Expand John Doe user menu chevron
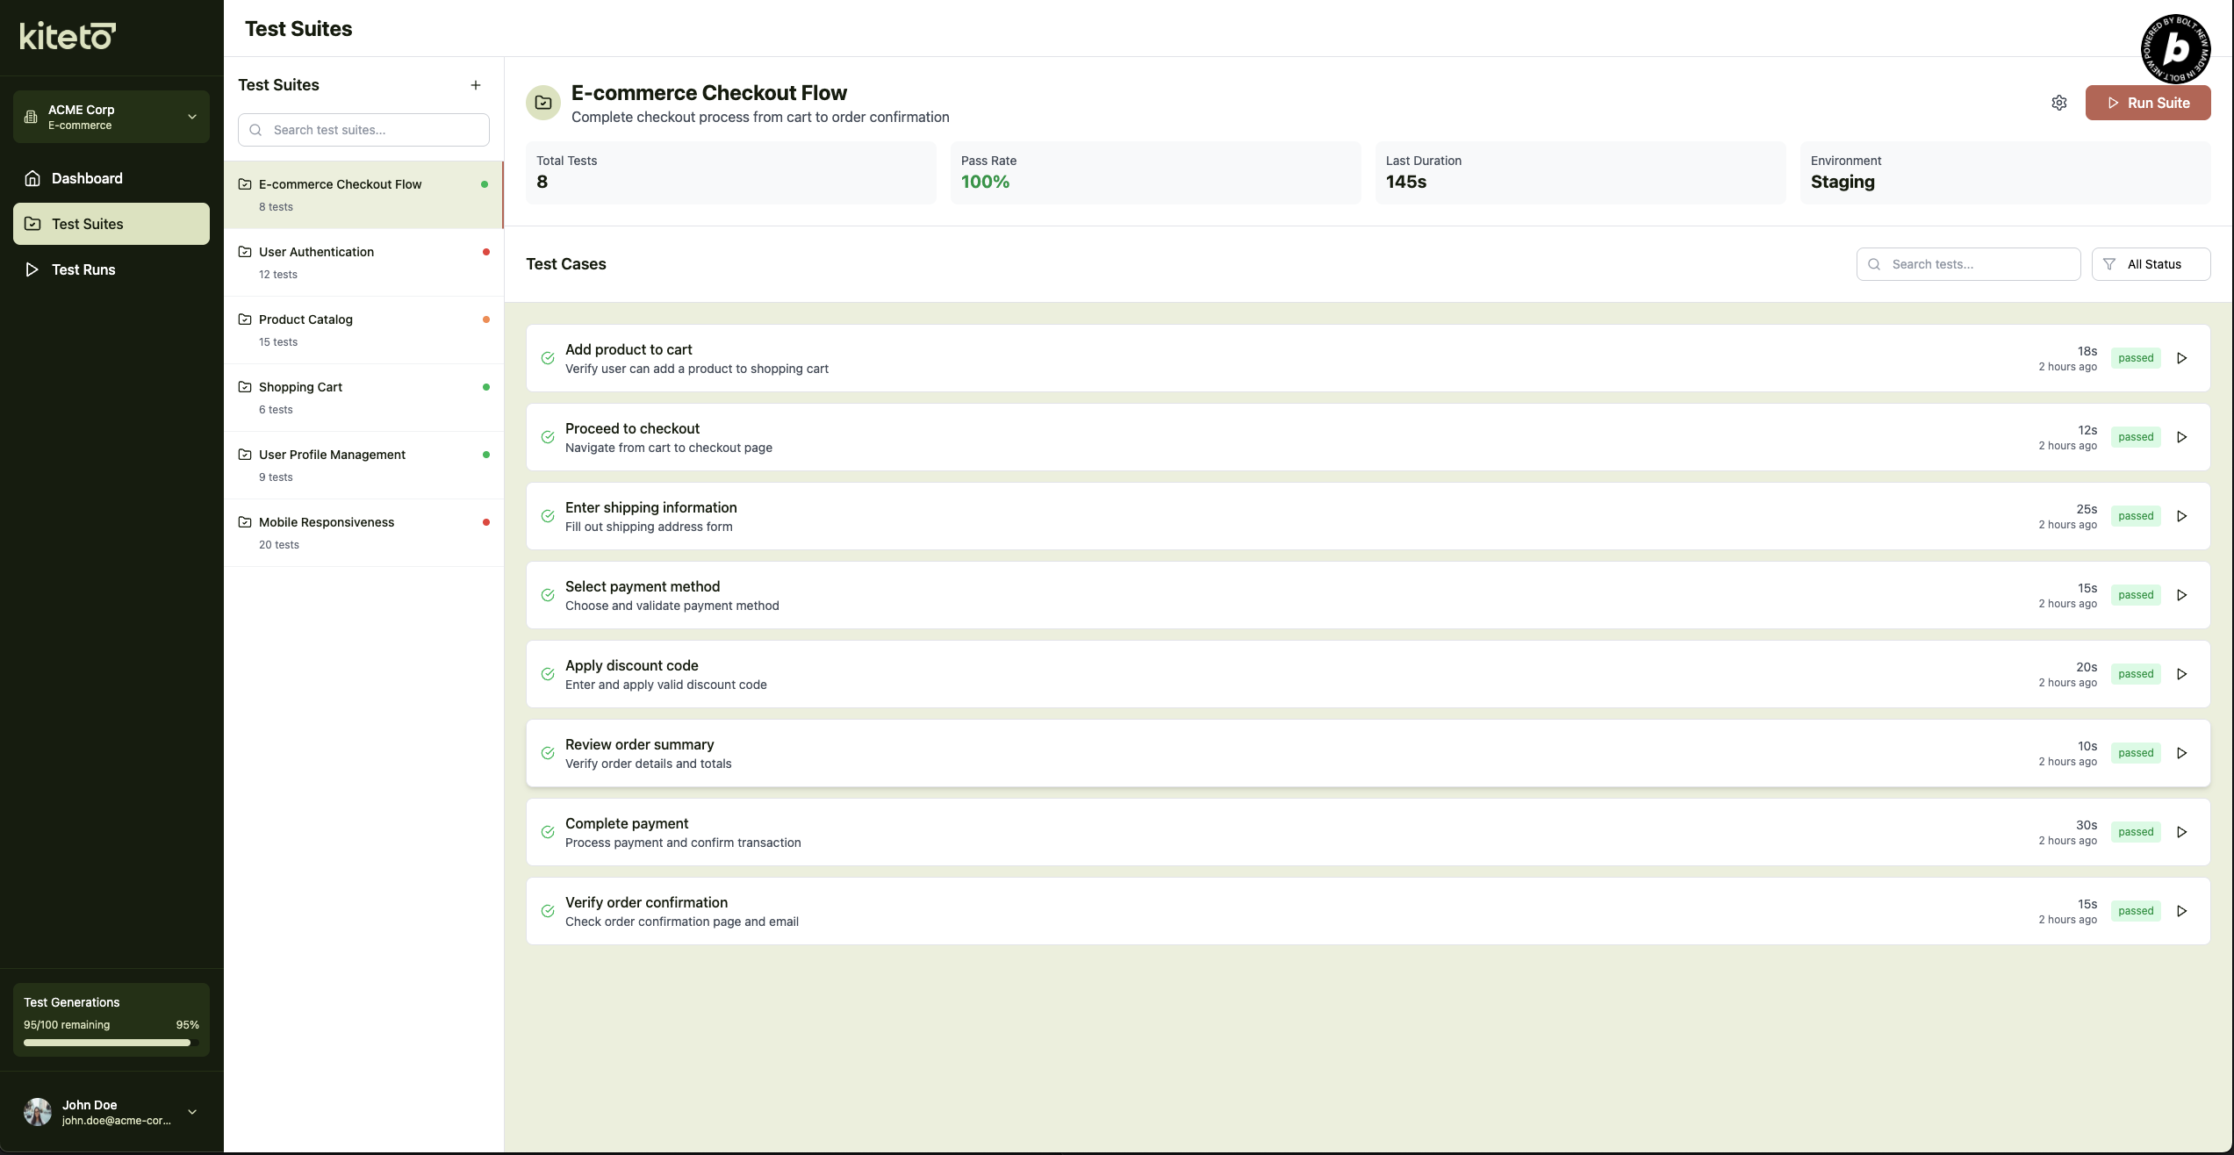 (192, 1112)
